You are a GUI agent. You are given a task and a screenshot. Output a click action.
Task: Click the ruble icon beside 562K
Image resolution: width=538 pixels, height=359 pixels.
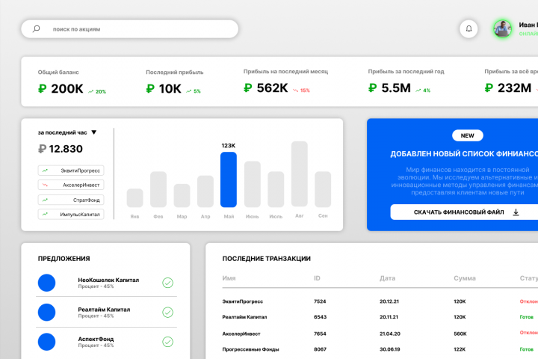pyautogui.click(x=248, y=88)
